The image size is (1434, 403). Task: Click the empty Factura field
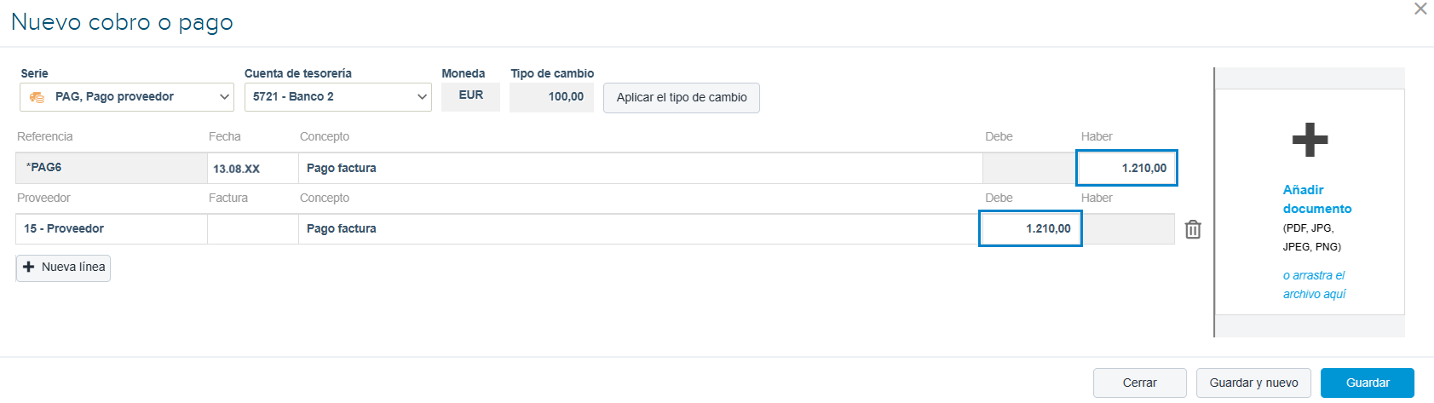point(253,229)
